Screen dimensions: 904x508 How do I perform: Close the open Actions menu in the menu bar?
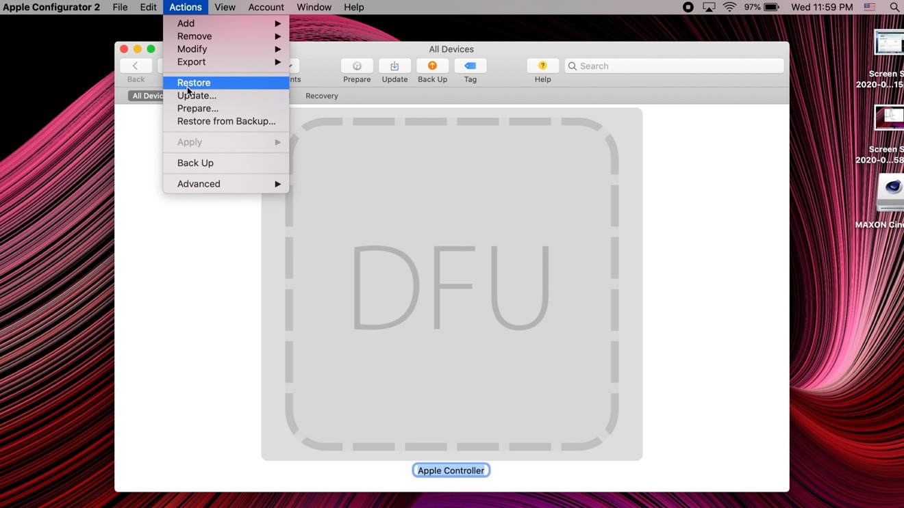point(186,7)
